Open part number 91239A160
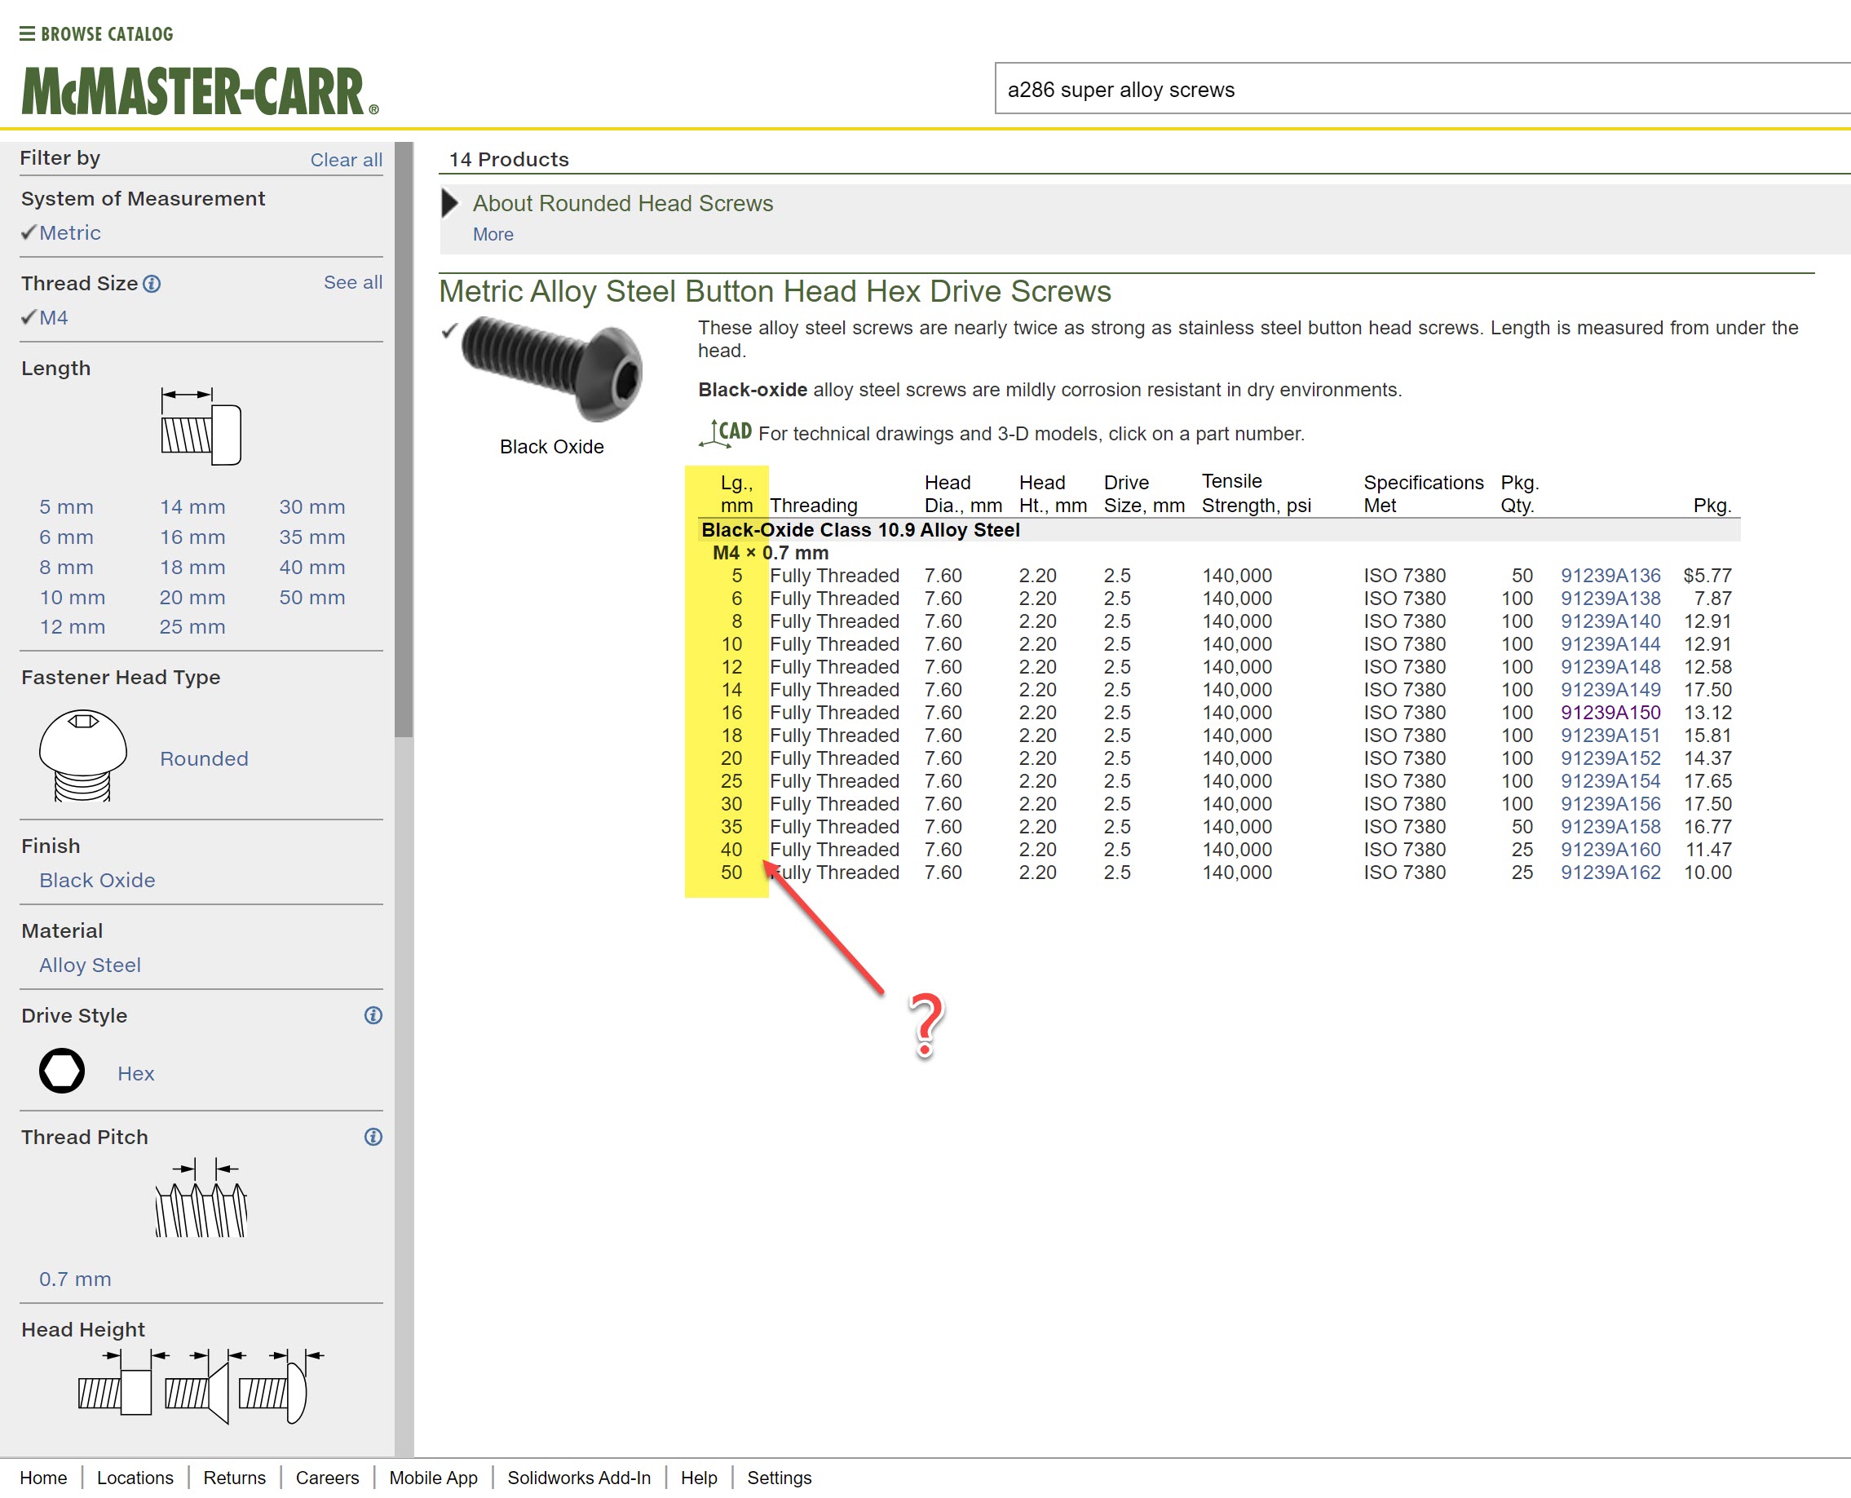The height and width of the screenshot is (1498, 1851). click(x=1610, y=850)
